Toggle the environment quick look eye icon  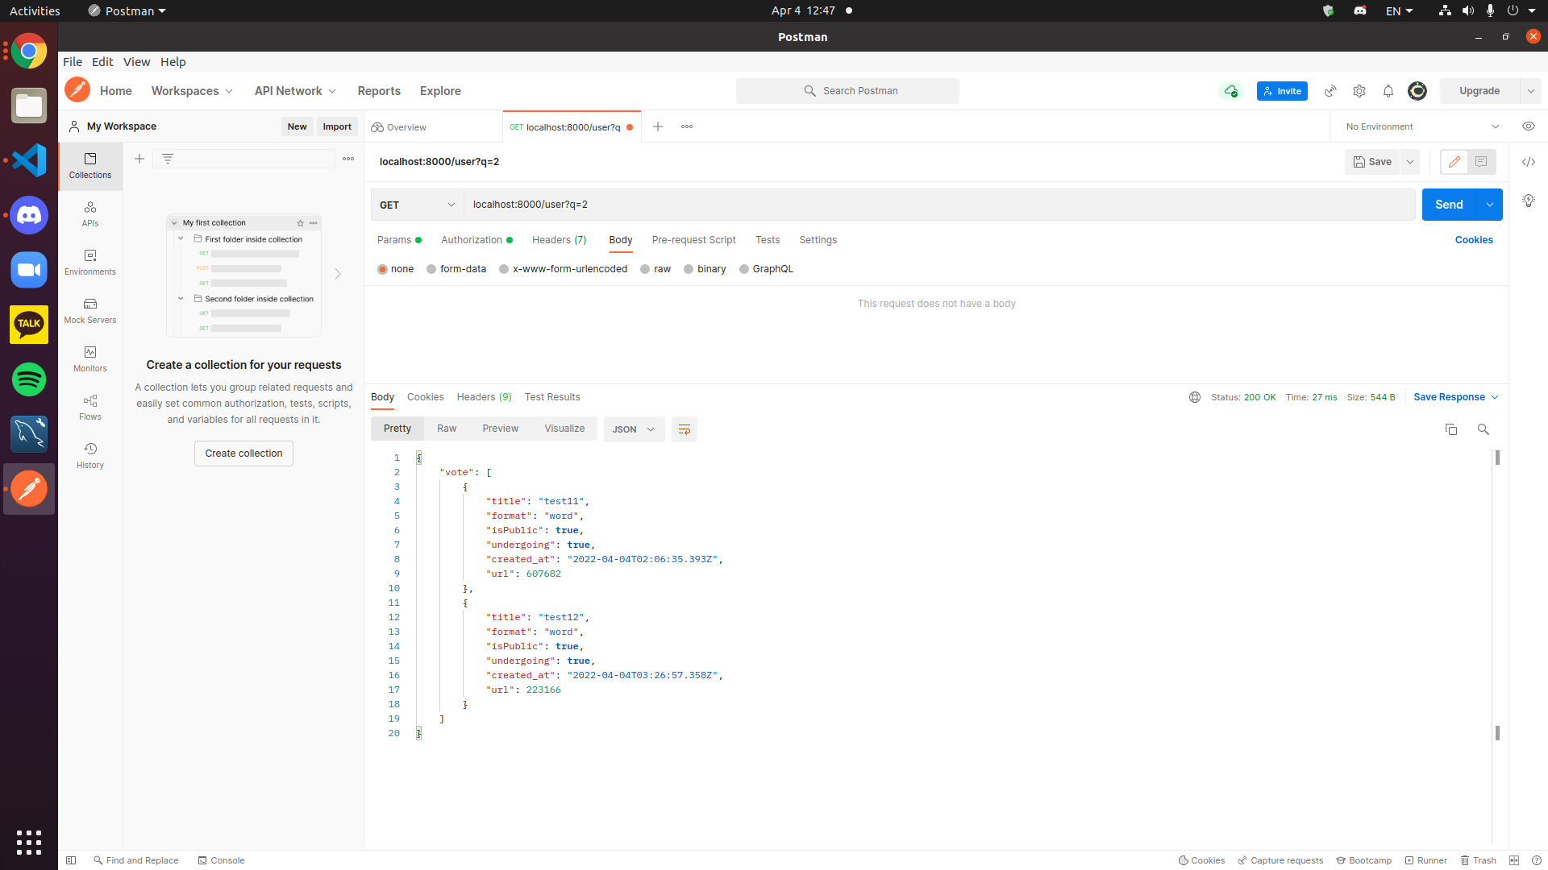[x=1529, y=126]
